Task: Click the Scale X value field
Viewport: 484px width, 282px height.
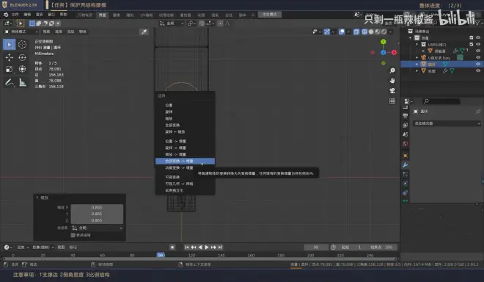Action: pos(97,207)
